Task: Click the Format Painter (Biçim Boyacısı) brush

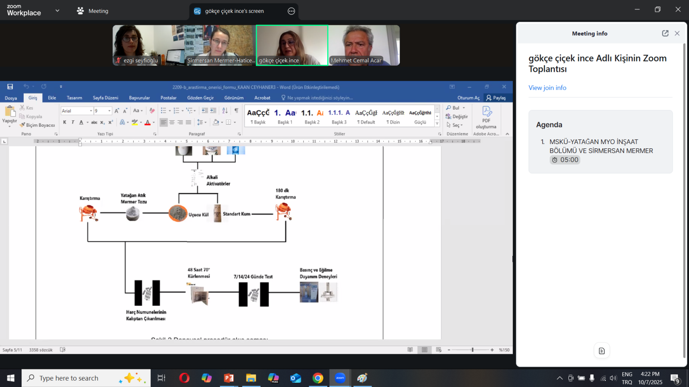Action: pyautogui.click(x=22, y=125)
